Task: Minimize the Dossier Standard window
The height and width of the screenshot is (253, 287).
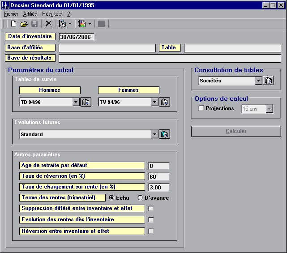Action: pyautogui.click(x=266, y=5)
